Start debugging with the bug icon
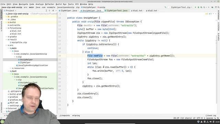Image resolution: width=220 pixels, height=124 pixels. click(x=198, y=7)
